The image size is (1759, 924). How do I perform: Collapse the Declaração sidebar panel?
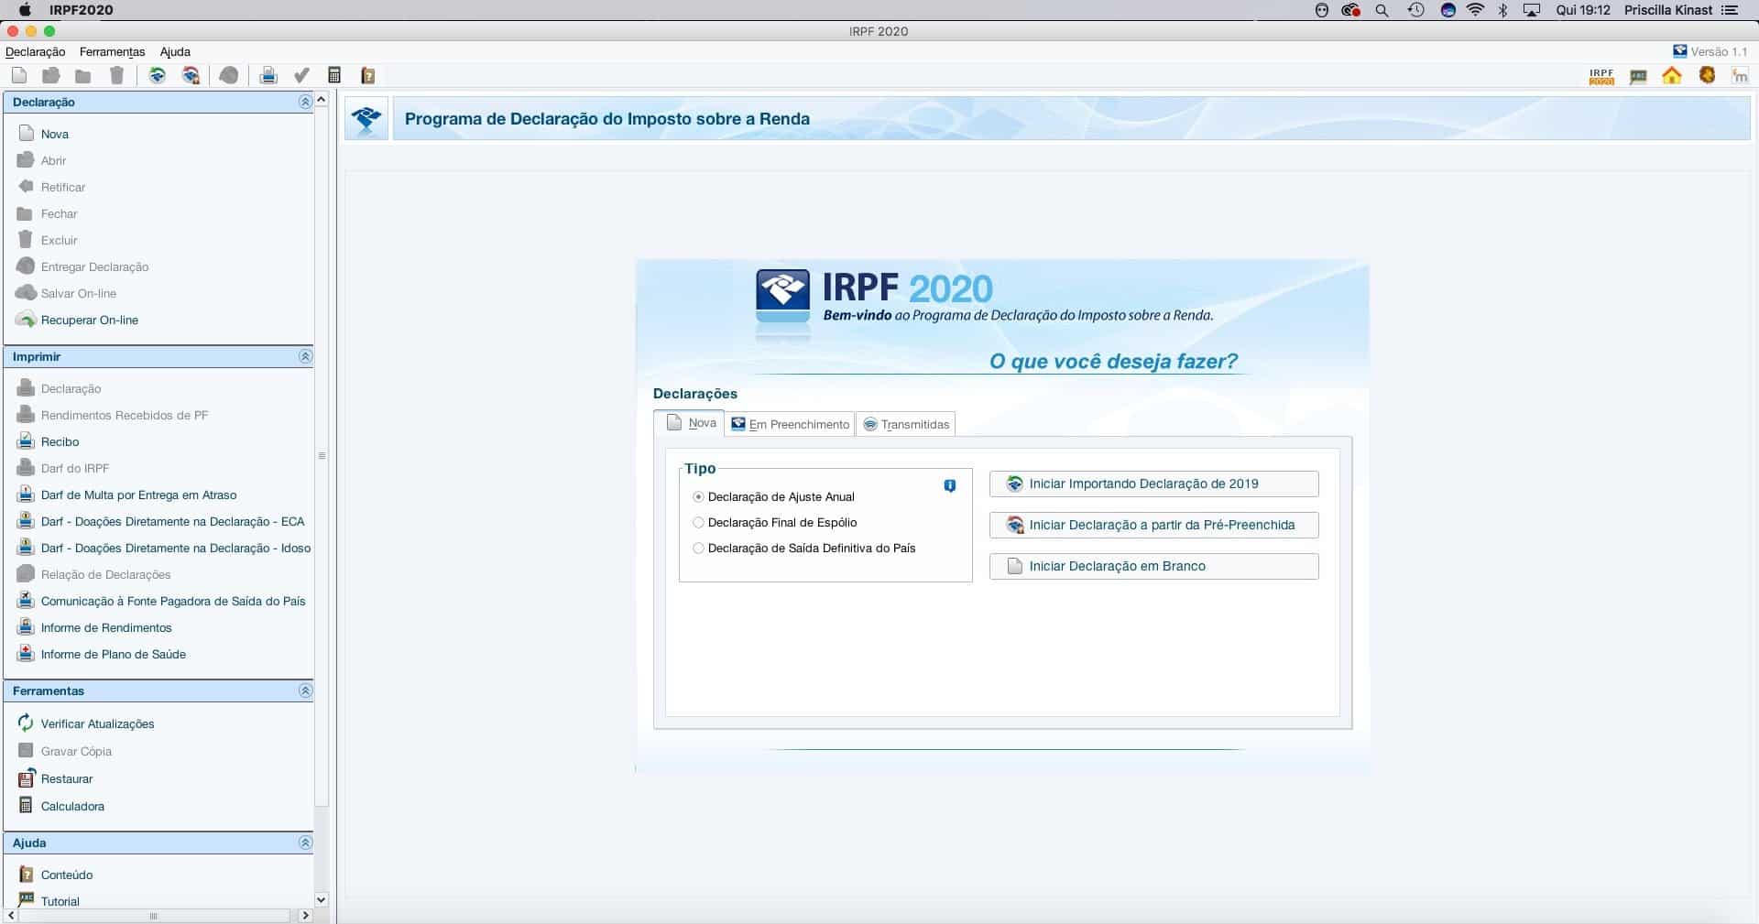click(x=305, y=102)
